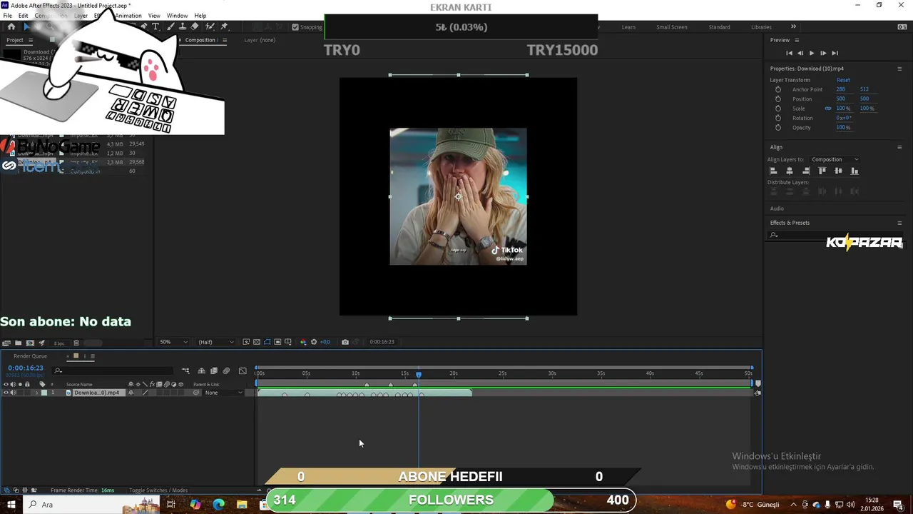Image resolution: width=913 pixels, height=514 pixels.
Task: Open the Composition Mini-Flowchart icon
Action: click(186, 371)
